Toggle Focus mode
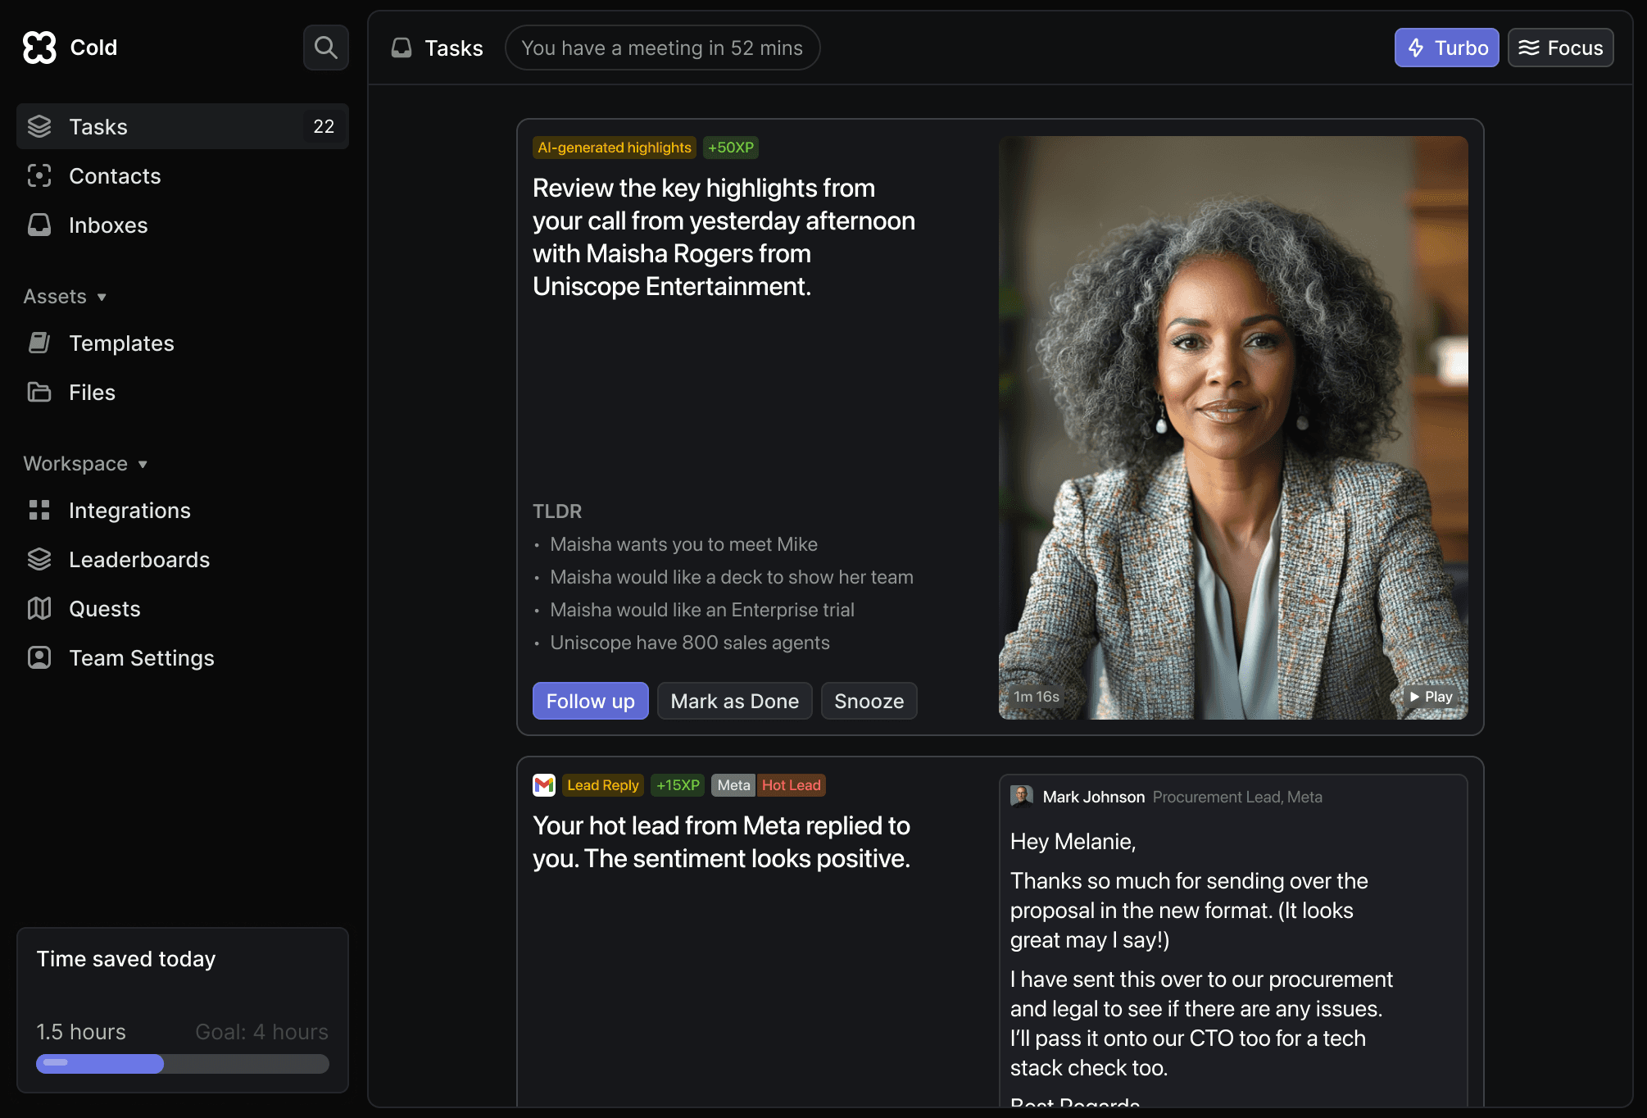Image resolution: width=1647 pixels, height=1118 pixels. pos(1560,48)
